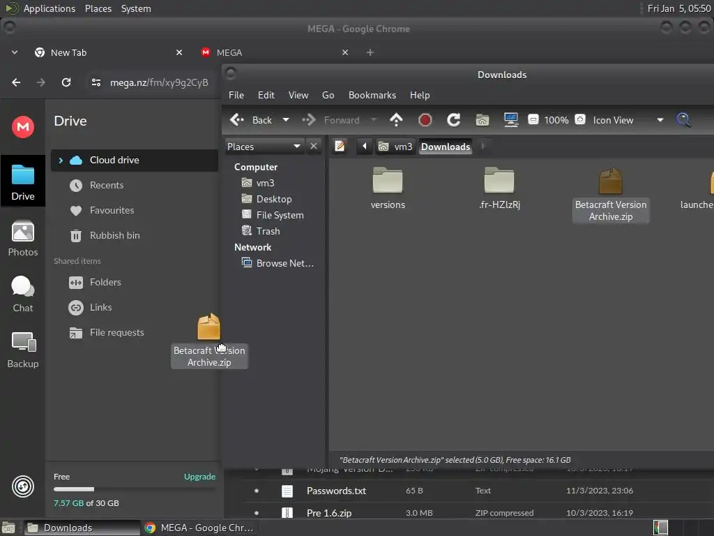Open the Drive section icon
The width and height of the screenshot is (714, 536).
click(x=23, y=181)
